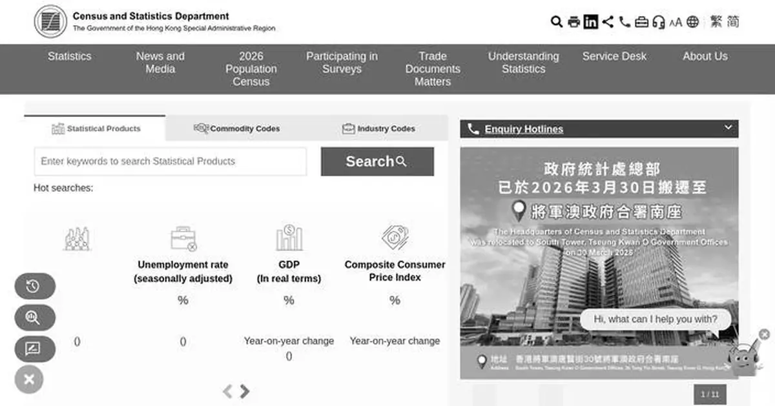The image size is (775, 406).
Task: Show next key statistics with right arrow
Action: (x=245, y=391)
